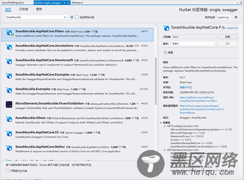Click the Swashbuckle.AspNetCore (>= 5.0.0) dependency
This screenshot has height=180, width=244.
[x=191, y=143]
